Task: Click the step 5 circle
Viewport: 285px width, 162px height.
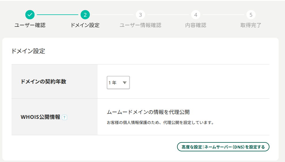Action: pos(251,15)
